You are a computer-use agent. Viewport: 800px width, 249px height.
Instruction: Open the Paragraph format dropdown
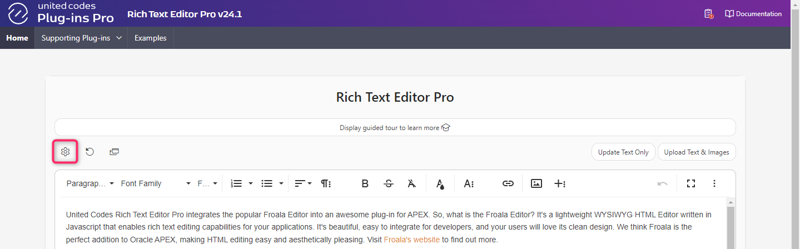(x=90, y=183)
